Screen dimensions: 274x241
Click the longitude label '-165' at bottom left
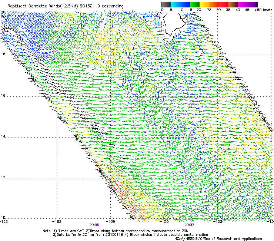[x=4, y=222]
